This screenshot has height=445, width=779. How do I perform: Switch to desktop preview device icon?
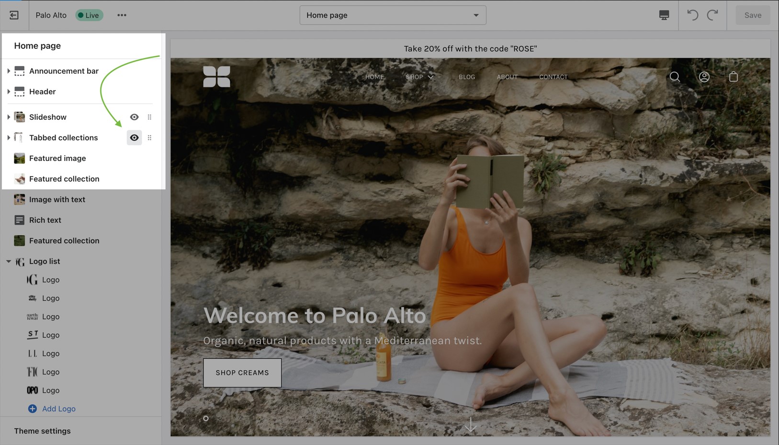point(664,15)
